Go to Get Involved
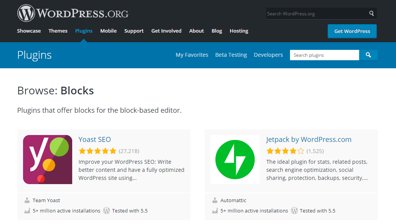This screenshot has height=224, width=396. coord(166,31)
